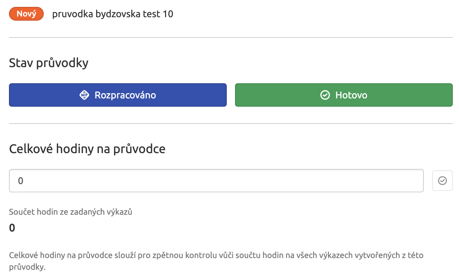Click the bold 0 under Součet hodin
The height and width of the screenshot is (278, 459).
point(12,227)
